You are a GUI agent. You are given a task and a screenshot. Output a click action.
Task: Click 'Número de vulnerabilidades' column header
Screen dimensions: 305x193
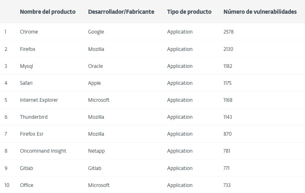click(260, 12)
